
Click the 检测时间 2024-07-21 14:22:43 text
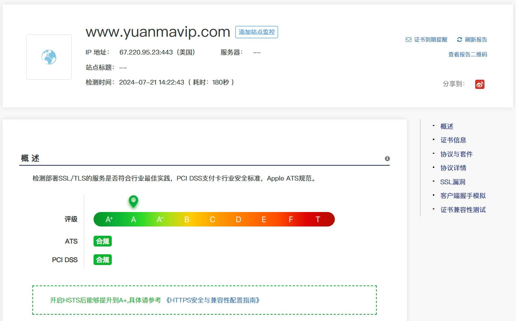pyautogui.click(x=135, y=82)
